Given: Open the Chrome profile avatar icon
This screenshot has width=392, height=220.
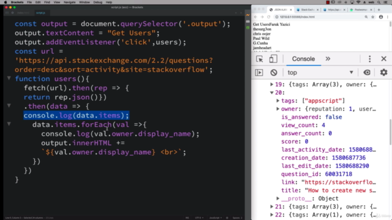Looking at the screenshot, I should [x=381, y=17].
